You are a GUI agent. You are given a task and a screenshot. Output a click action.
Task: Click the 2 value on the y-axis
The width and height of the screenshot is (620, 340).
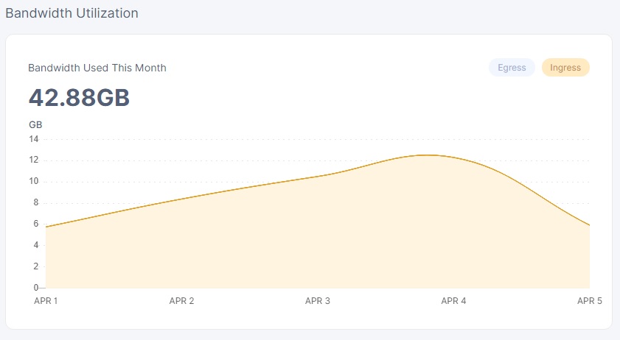pyautogui.click(x=36, y=266)
